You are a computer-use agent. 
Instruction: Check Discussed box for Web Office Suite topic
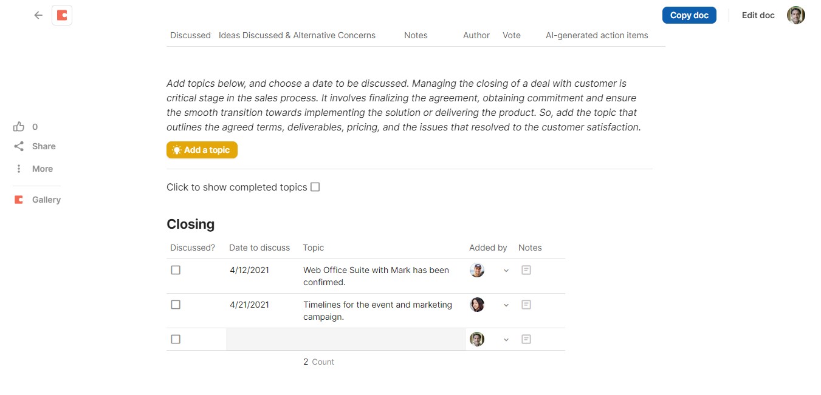click(176, 270)
